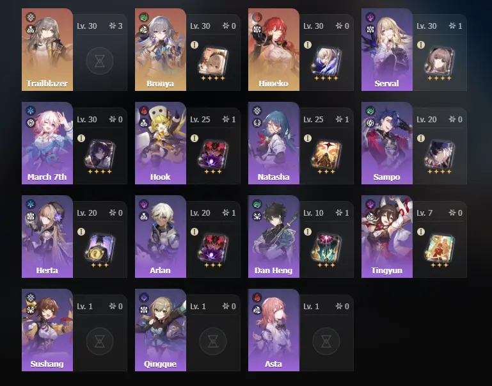The image size is (492, 386).
Task: Click March 7th's ice element icon
Action: click(31, 111)
